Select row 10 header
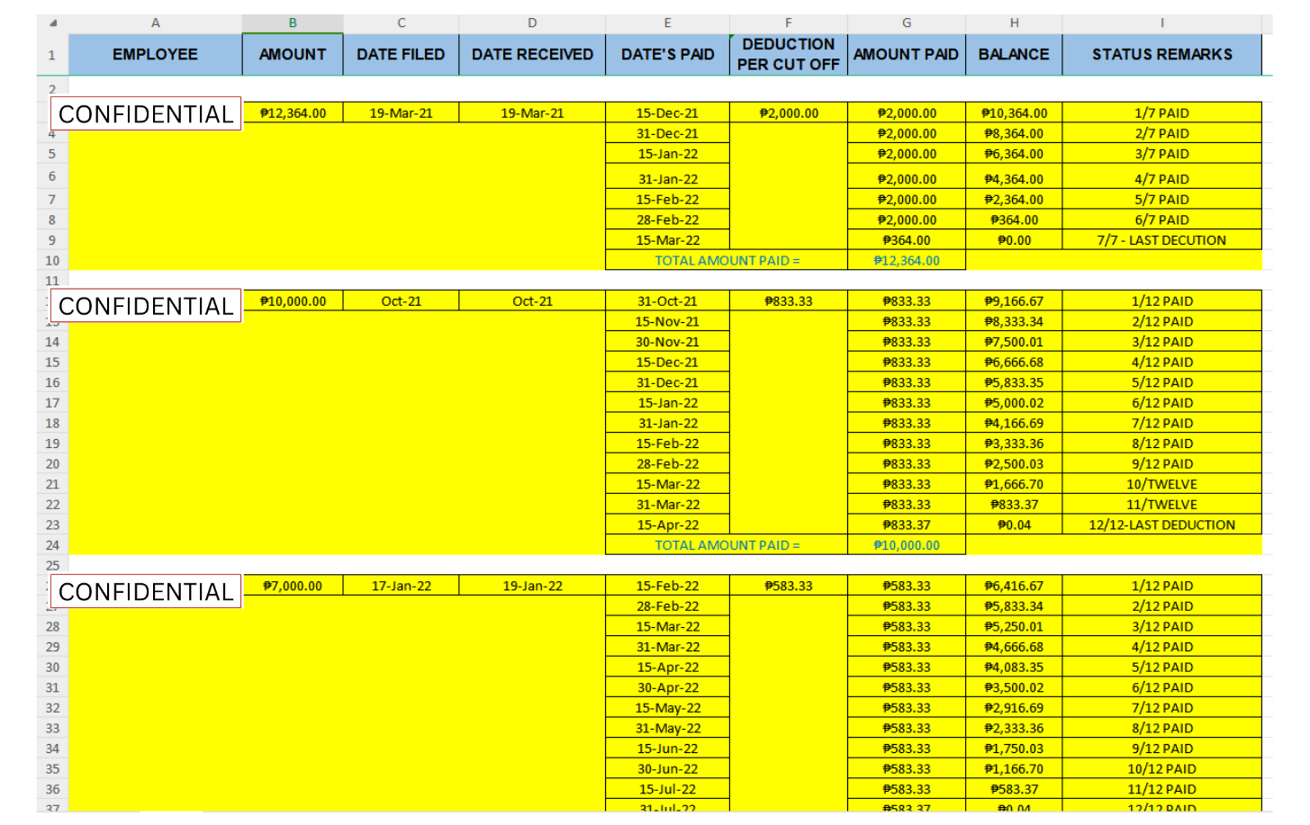The image size is (1310, 825). (x=52, y=261)
